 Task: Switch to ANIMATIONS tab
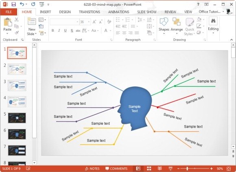coord(118,12)
